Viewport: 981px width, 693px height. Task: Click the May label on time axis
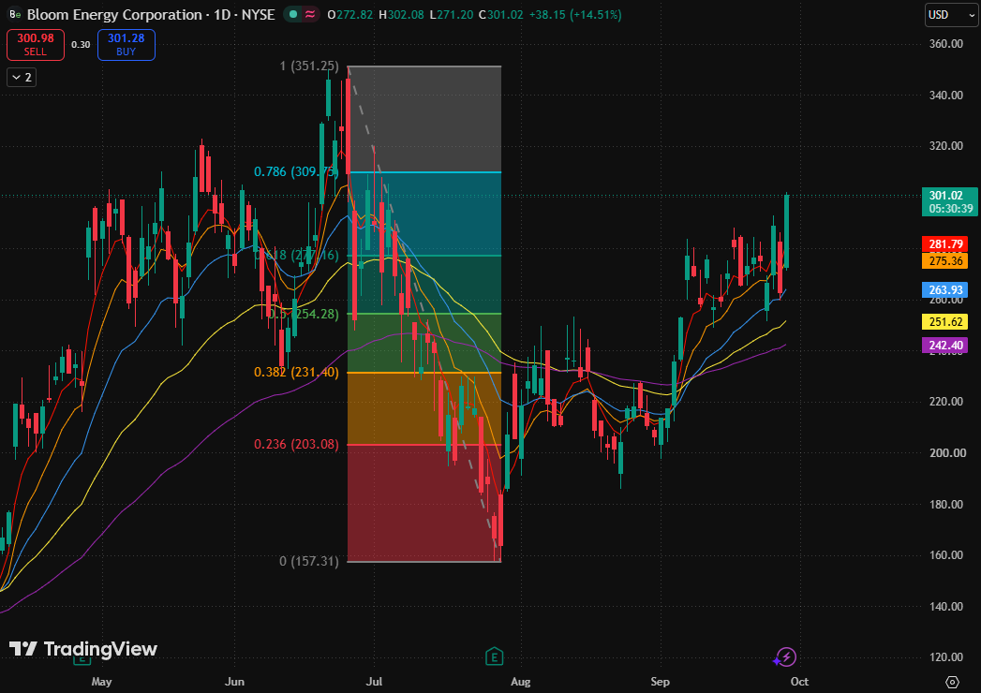click(x=101, y=682)
